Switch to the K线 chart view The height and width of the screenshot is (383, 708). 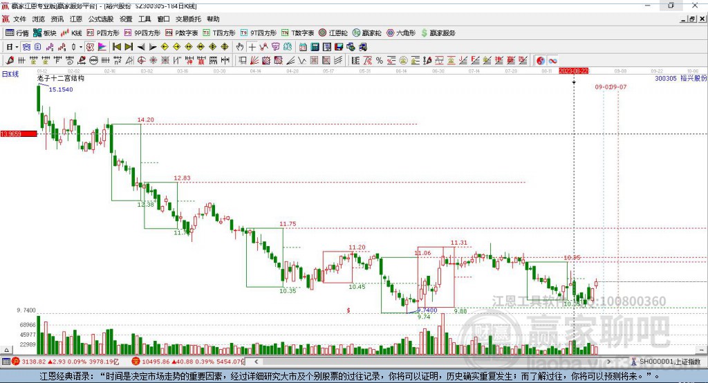71,32
